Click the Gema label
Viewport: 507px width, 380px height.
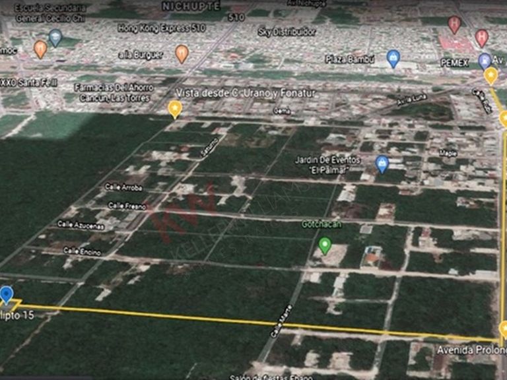(x=282, y=111)
